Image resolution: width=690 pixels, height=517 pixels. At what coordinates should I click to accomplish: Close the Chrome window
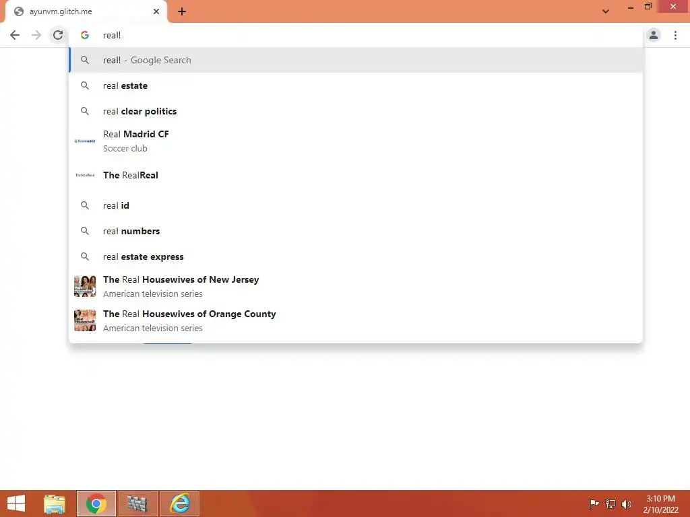point(673,7)
